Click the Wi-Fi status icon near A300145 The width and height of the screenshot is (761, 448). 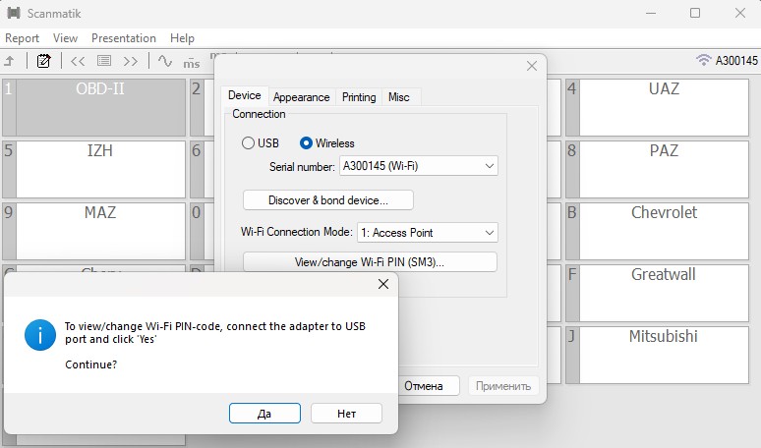[703, 61]
